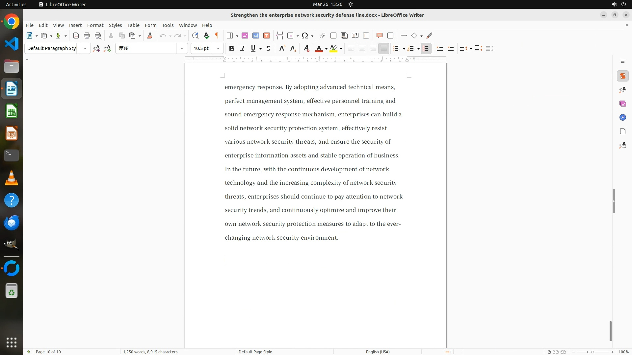Launch Thunderbird from the dock
Viewport: 632px width, 355px height.
(12, 223)
